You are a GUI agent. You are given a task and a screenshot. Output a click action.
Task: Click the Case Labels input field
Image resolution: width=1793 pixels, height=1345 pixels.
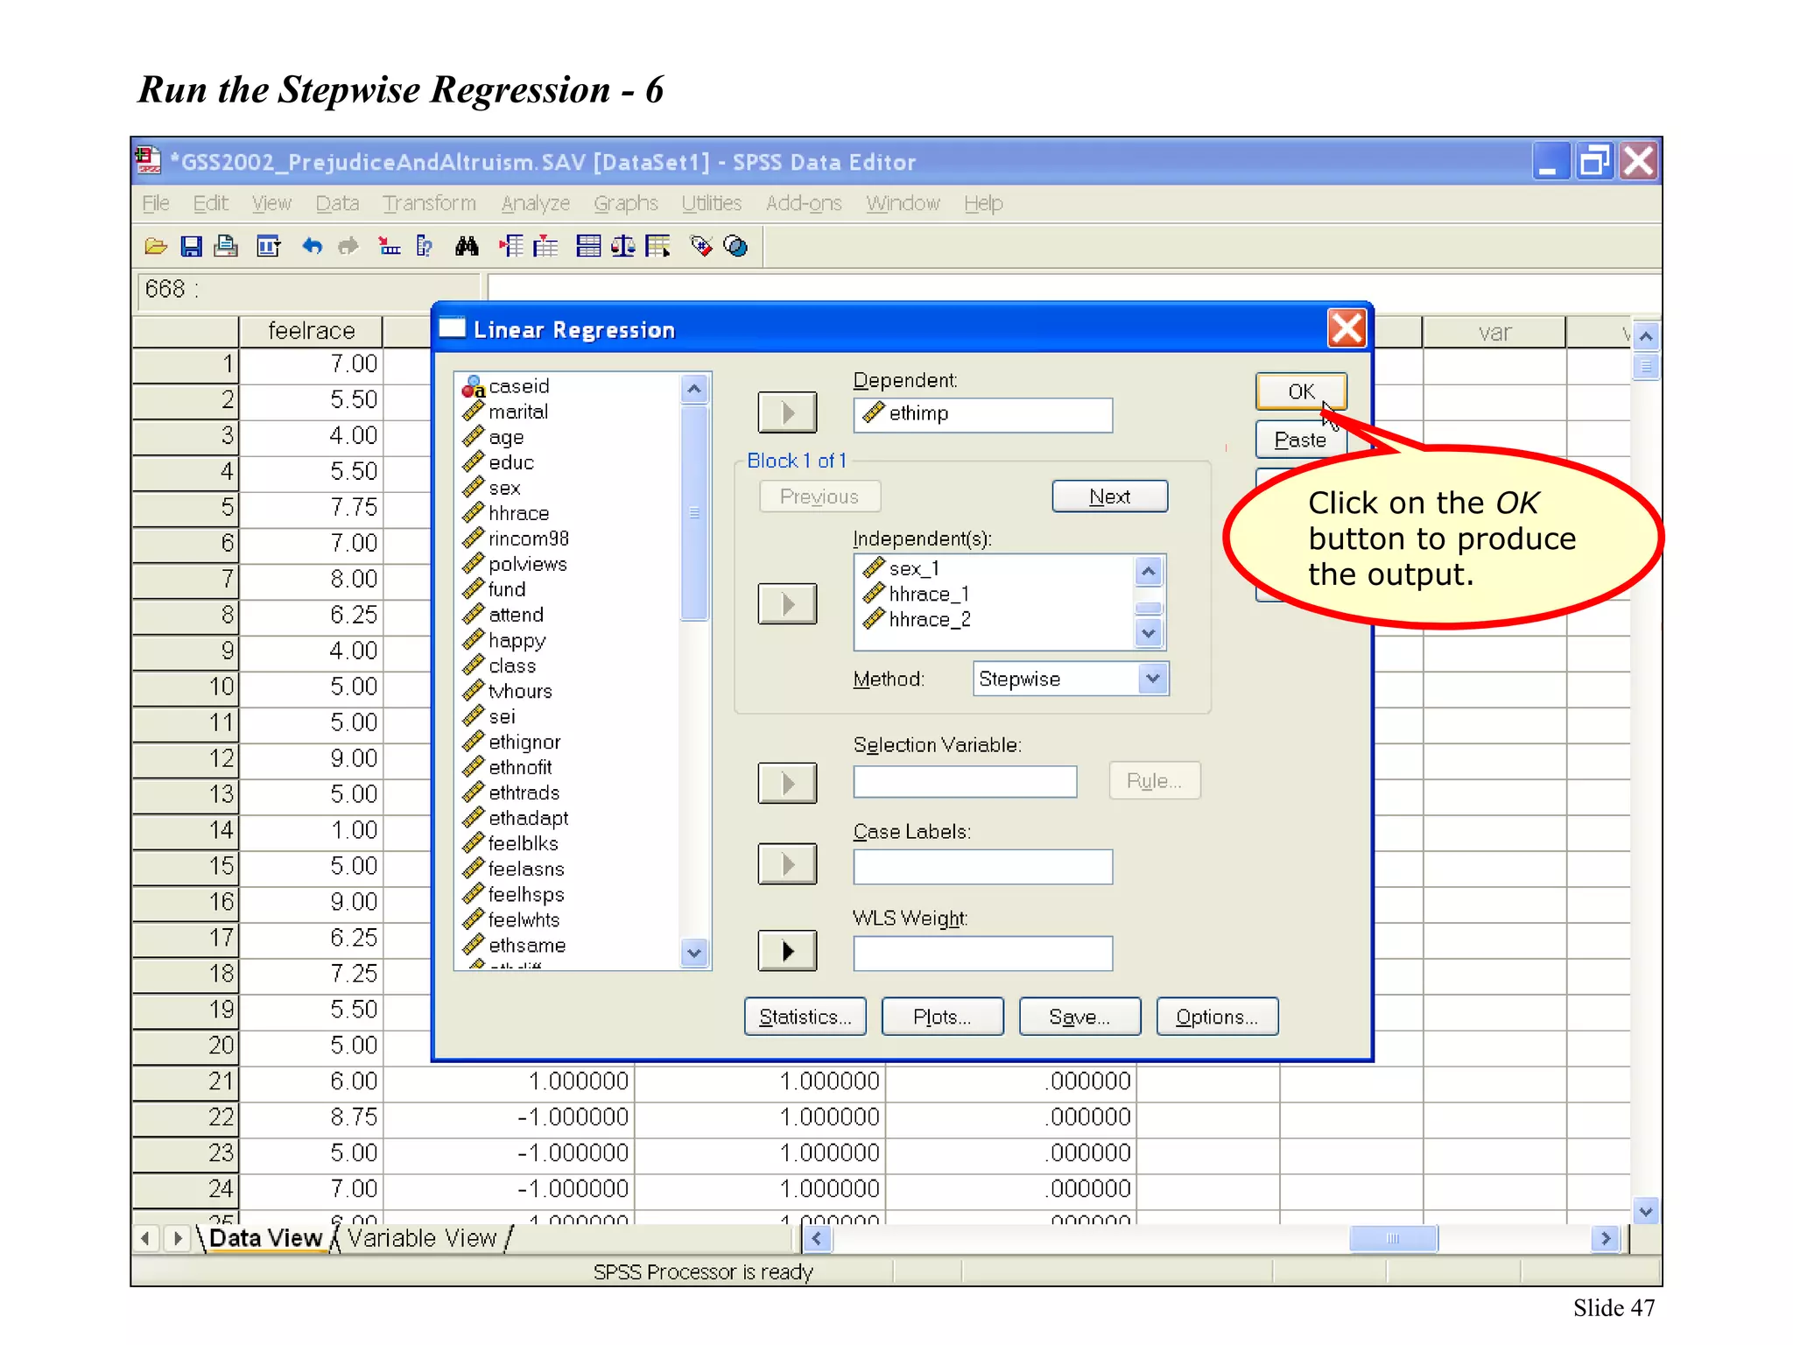pyautogui.click(x=983, y=867)
